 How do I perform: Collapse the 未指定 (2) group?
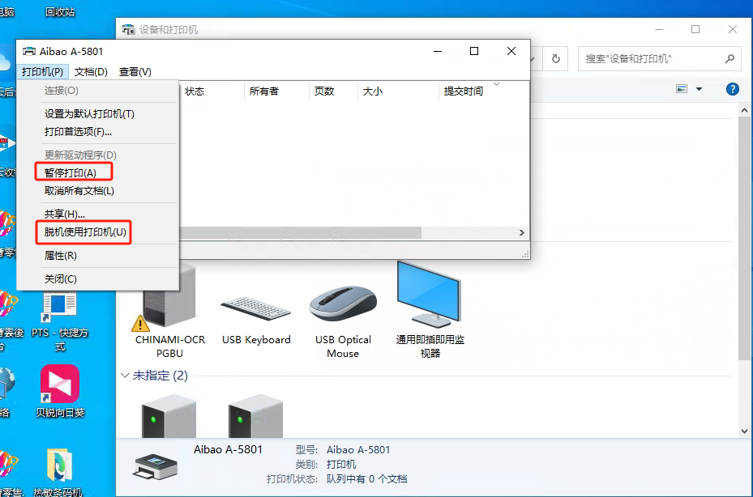coord(126,375)
